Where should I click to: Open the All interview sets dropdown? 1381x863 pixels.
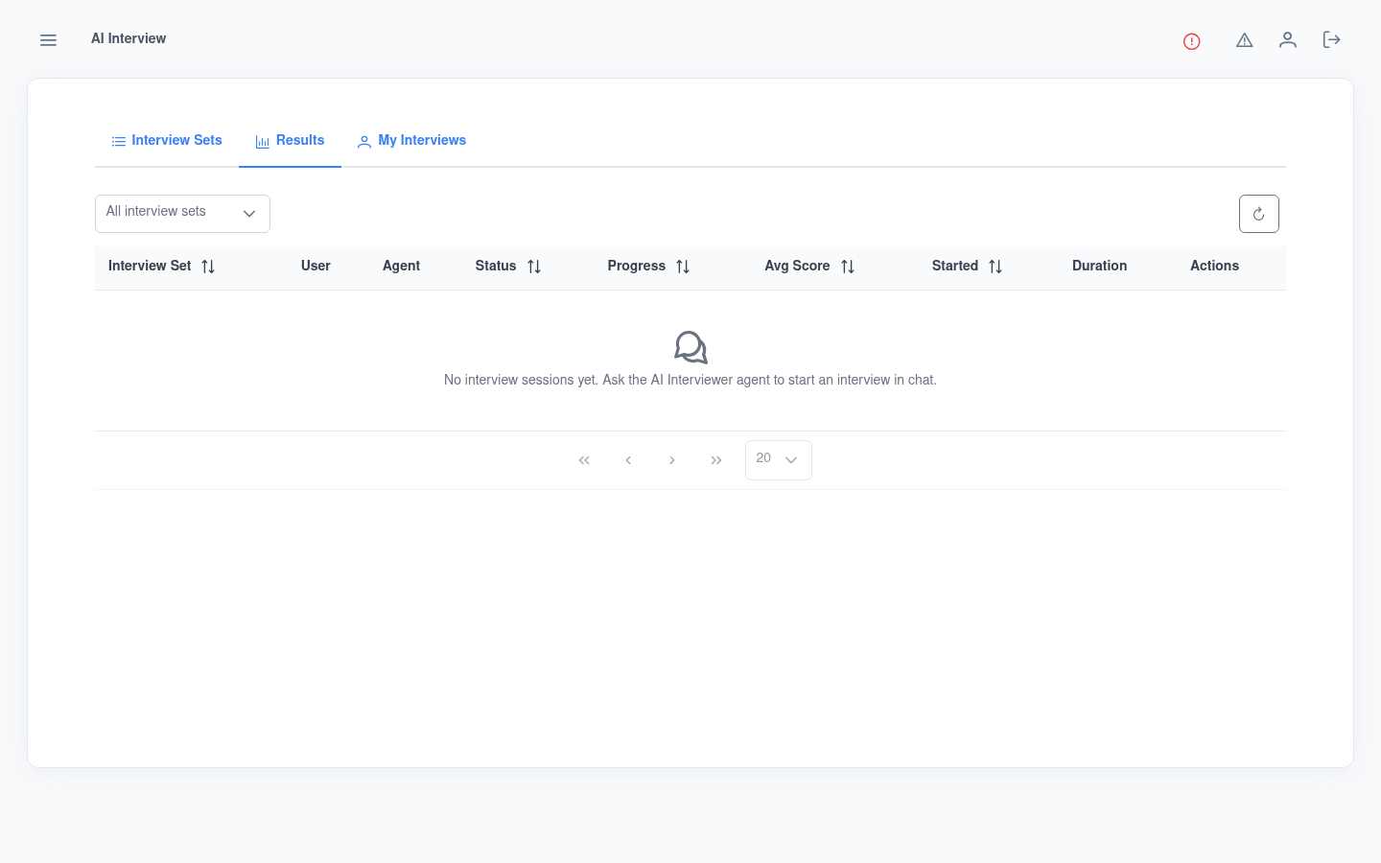[x=182, y=214]
